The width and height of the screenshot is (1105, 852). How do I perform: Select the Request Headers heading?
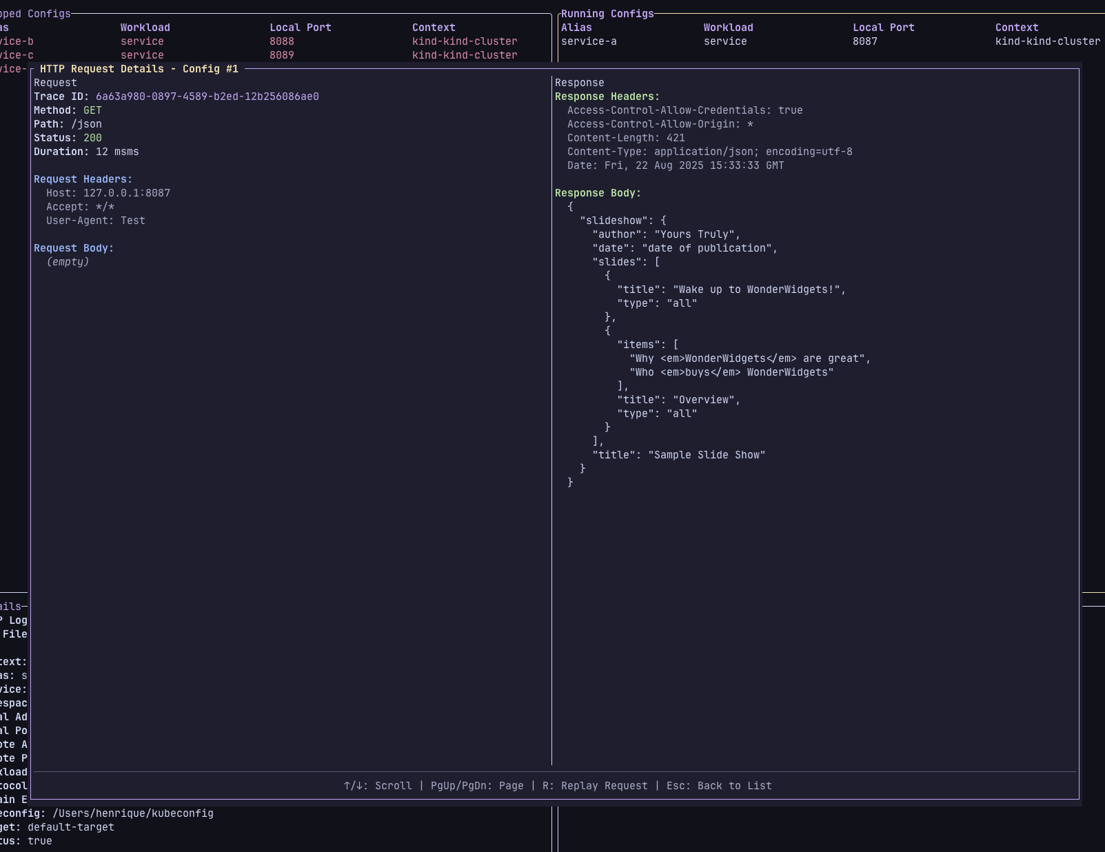click(x=83, y=179)
